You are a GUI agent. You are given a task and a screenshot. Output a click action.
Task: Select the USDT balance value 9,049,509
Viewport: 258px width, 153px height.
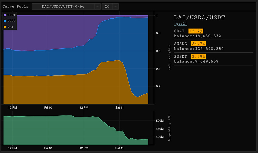(x=207, y=61)
